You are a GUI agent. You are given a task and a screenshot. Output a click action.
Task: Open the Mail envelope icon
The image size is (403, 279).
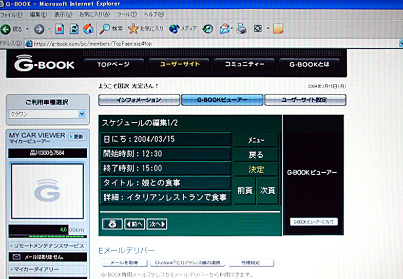click(225, 29)
